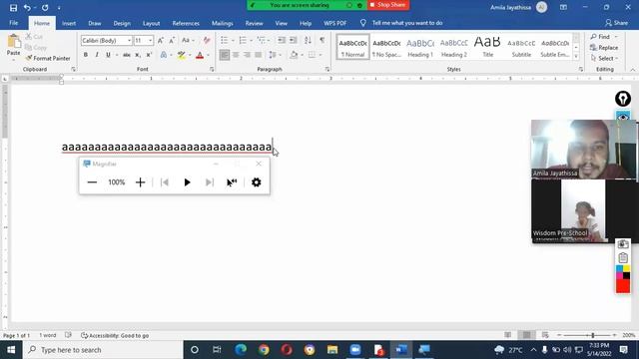Zoom out in Magnifier

click(92, 181)
